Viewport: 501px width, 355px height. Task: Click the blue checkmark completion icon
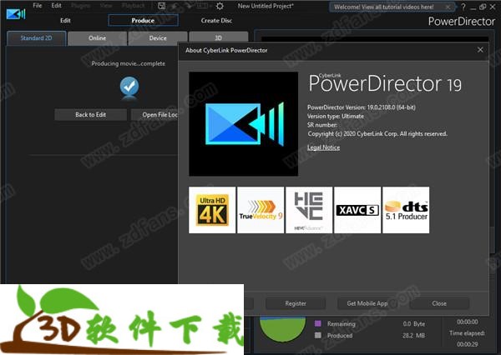coord(129,86)
